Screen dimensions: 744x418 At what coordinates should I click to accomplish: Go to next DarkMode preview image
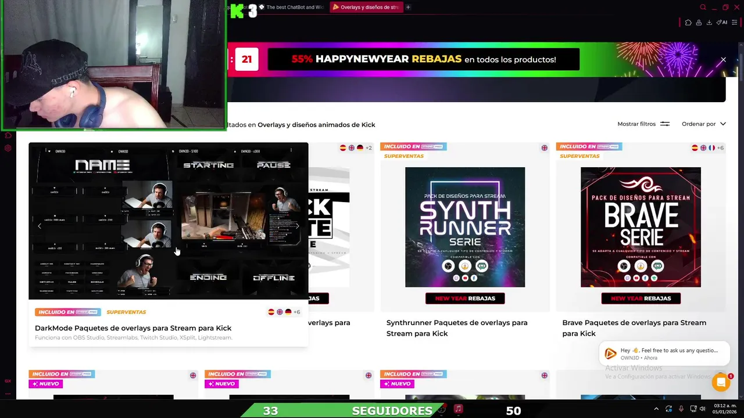coord(297,226)
